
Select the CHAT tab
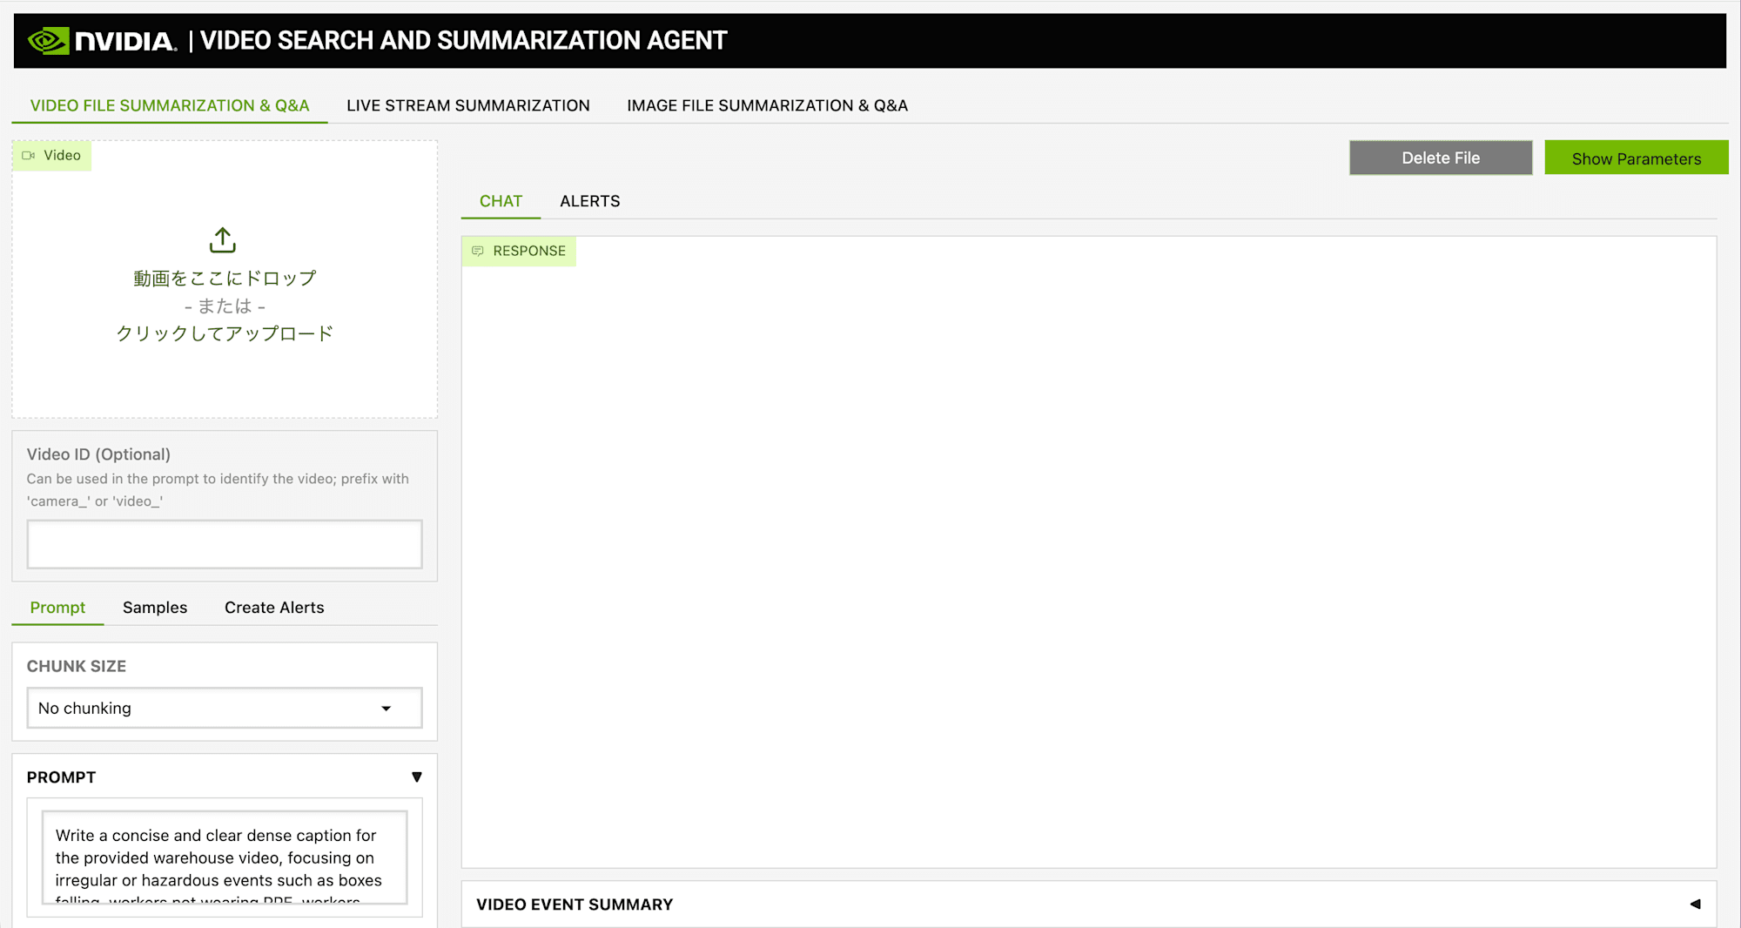[501, 201]
